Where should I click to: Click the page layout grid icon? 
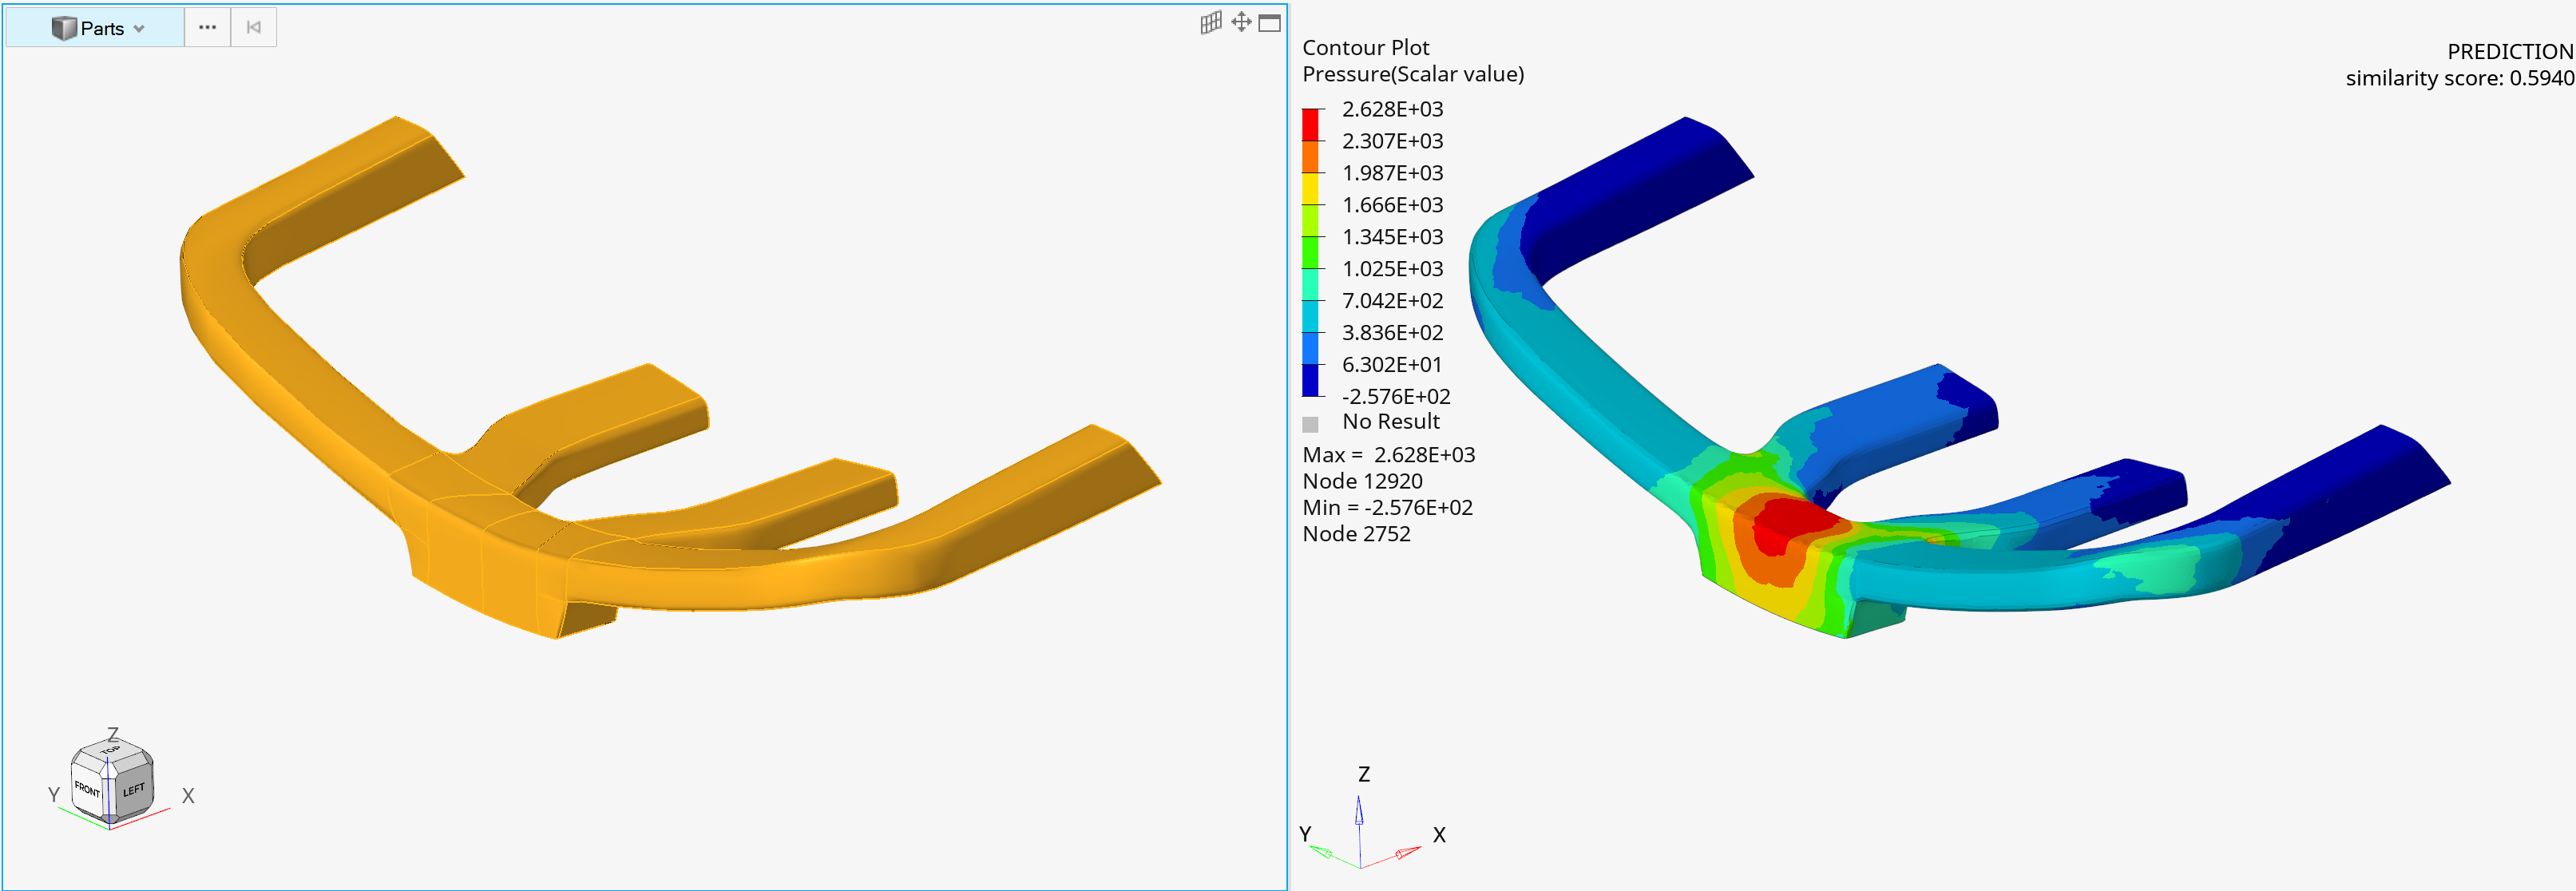[x=1210, y=22]
